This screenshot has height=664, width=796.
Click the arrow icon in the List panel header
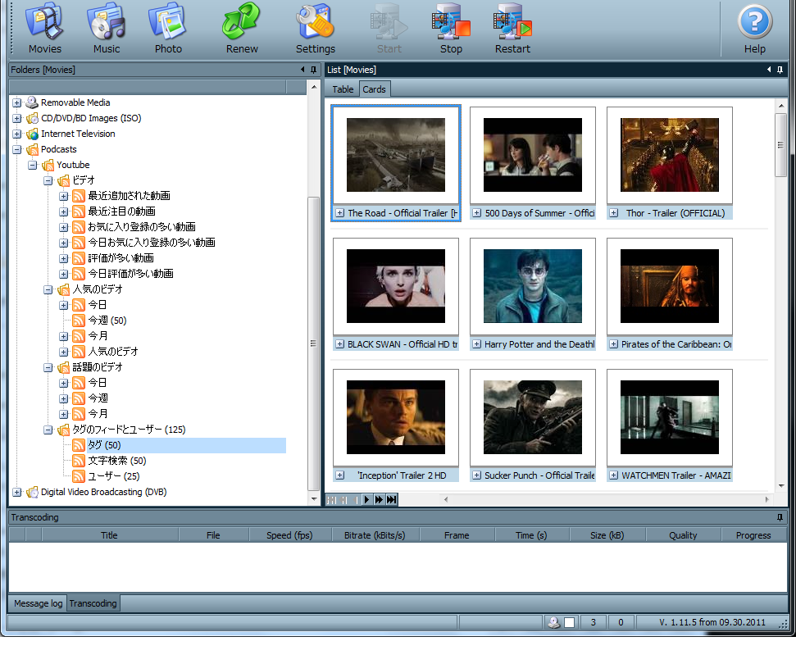coord(769,70)
